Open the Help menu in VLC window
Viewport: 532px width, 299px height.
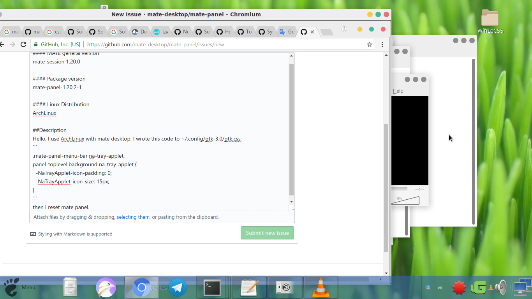pos(398,91)
